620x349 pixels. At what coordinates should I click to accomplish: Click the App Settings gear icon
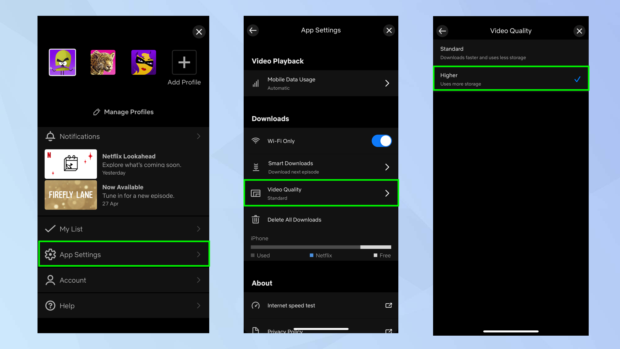tap(50, 254)
